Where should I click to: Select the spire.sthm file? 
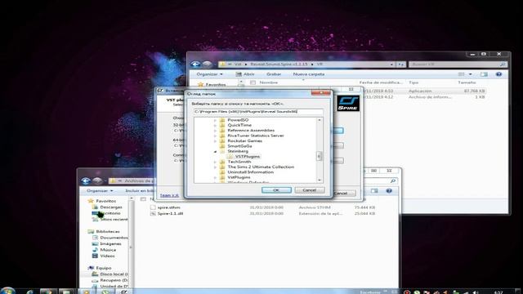(x=169, y=207)
